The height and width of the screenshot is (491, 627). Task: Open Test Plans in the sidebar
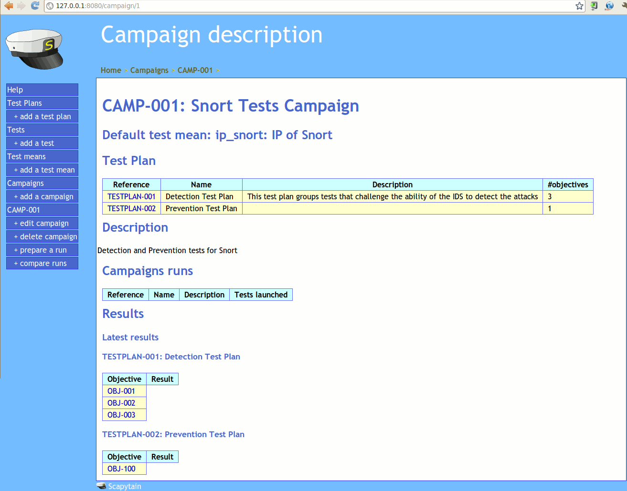42,103
